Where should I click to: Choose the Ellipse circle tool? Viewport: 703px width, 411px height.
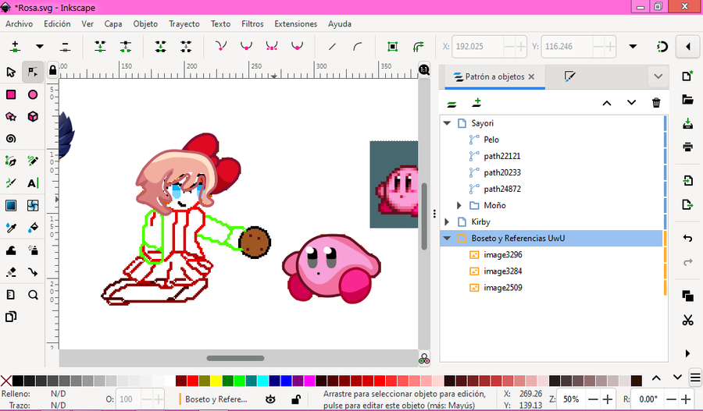click(x=33, y=94)
